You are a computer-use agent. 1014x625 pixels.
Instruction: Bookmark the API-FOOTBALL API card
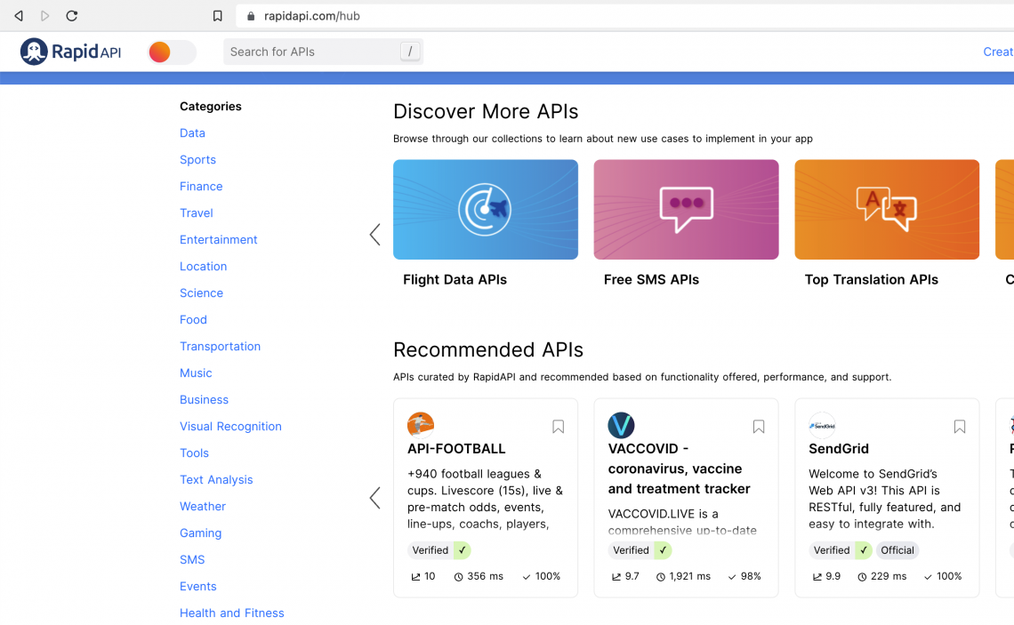pyautogui.click(x=558, y=427)
